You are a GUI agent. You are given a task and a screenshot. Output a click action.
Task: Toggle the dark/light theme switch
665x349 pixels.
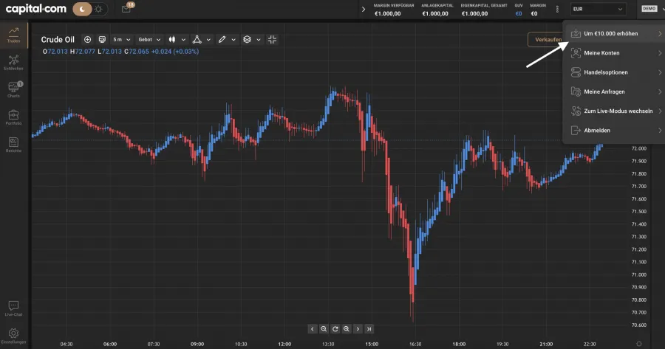(x=89, y=9)
